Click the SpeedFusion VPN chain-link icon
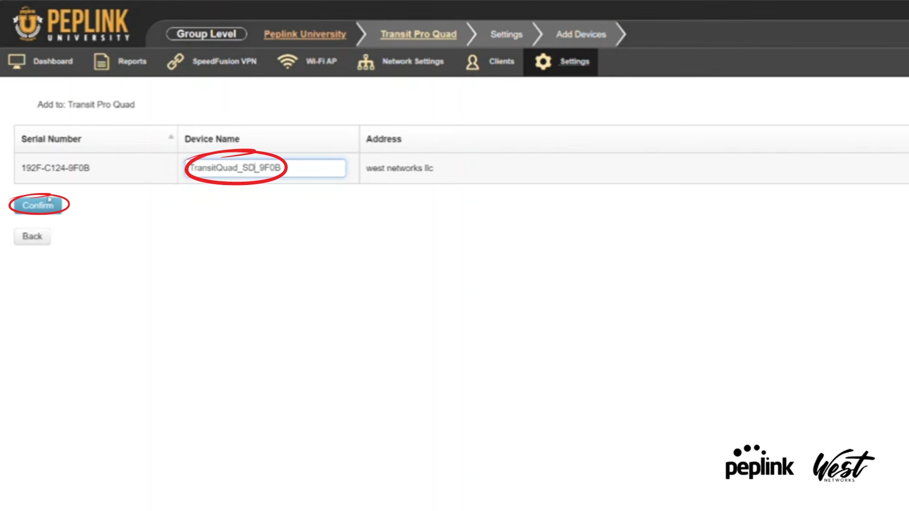Image resolution: width=909 pixels, height=511 pixels. (175, 62)
